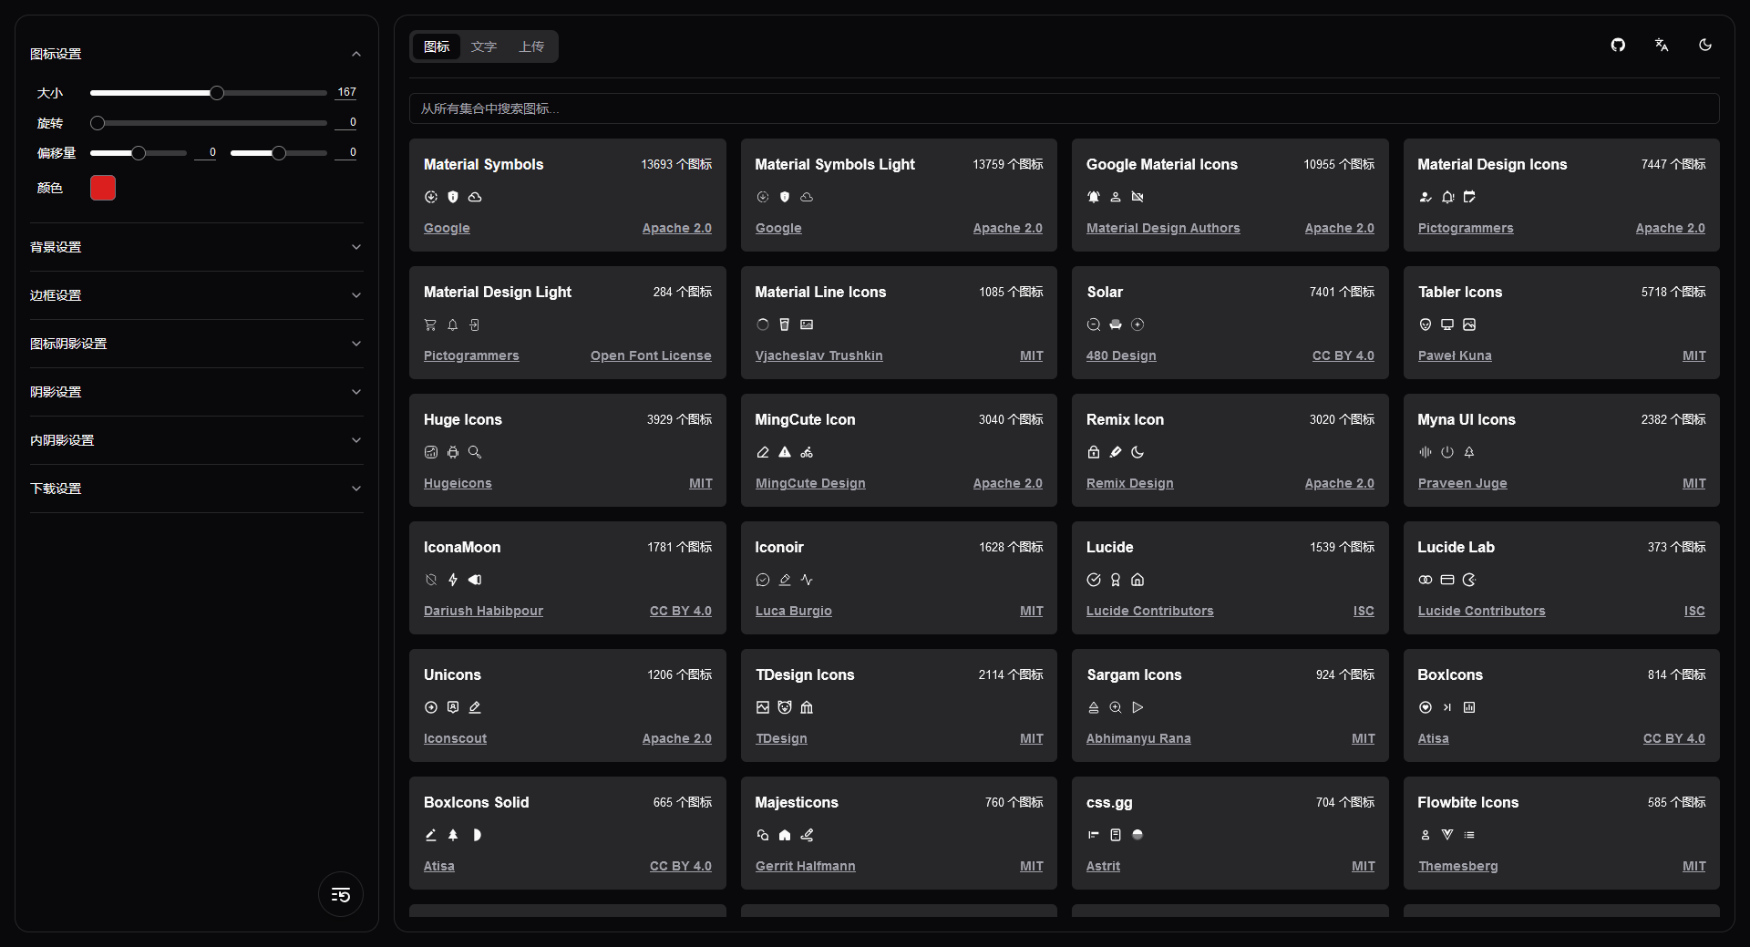Open the Abhimanyu Rana author link

(x=1138, y=738)
